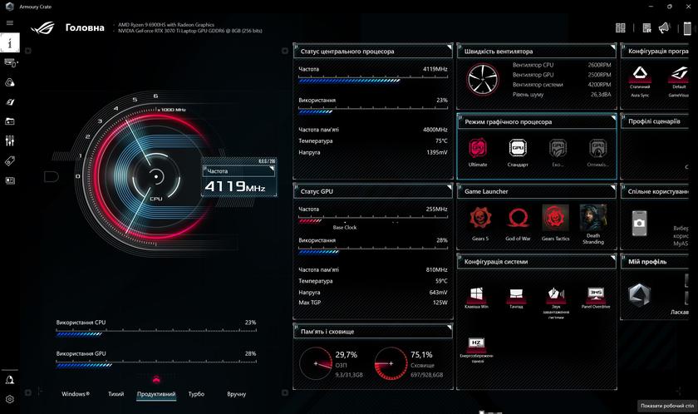The image size is (698, 414).
Task: Launch God of War game
Action: [518, 219]
